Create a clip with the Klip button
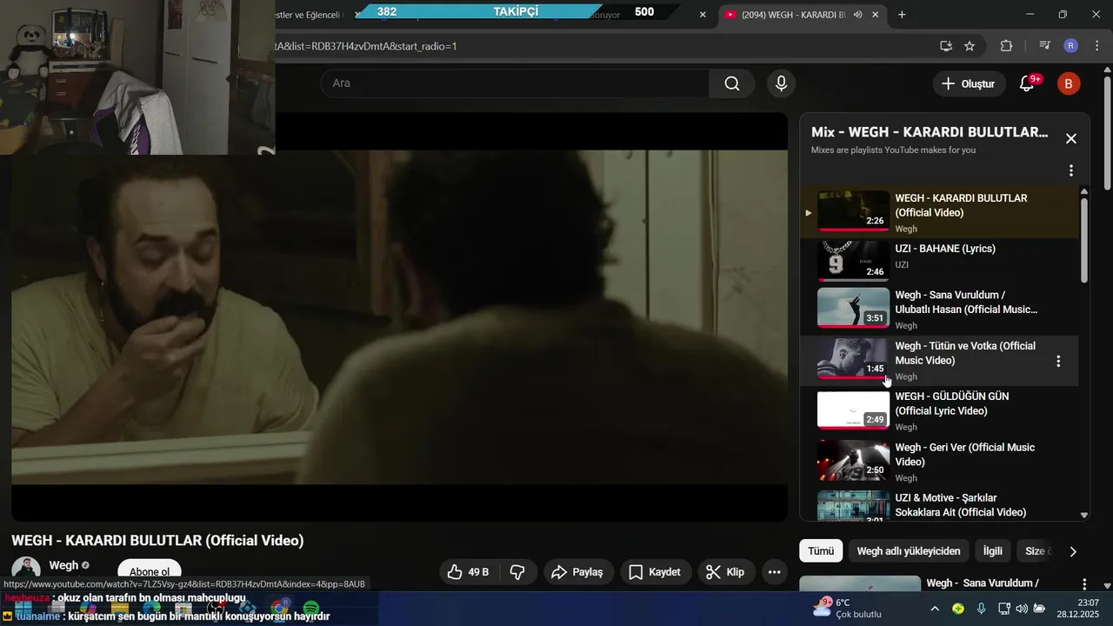The image size is (1113, 626). click(x=725, y=572)
